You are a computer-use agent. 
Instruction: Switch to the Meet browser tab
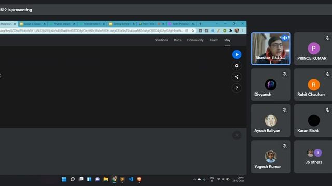pos(151,24)
